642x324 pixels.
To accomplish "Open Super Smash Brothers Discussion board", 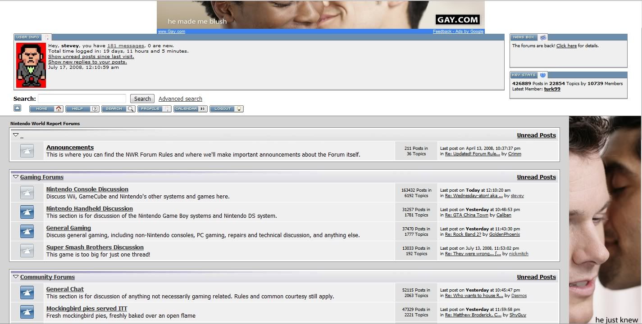I will tap(95, 247).
